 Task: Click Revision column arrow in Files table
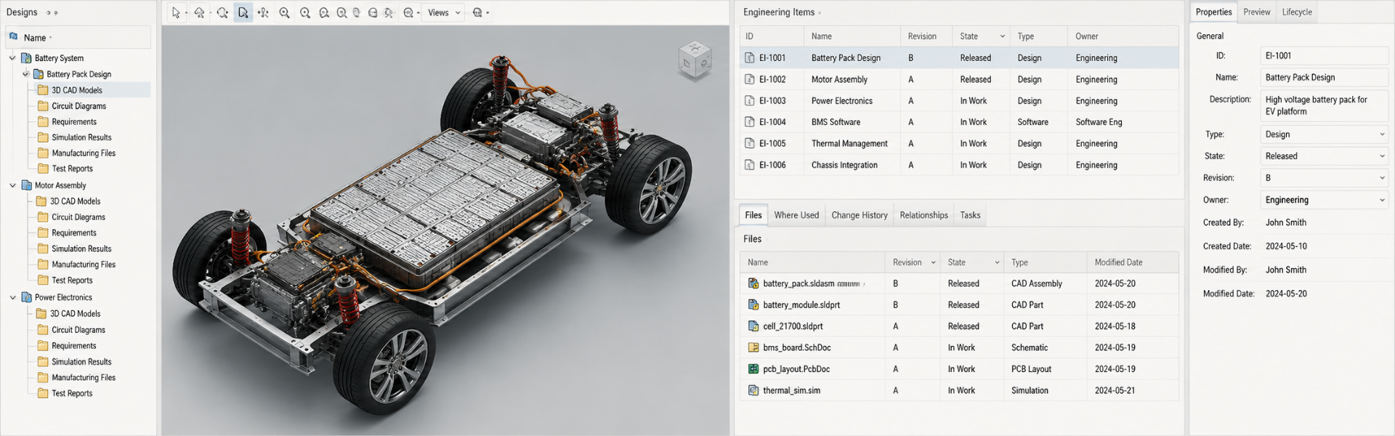coord(933,262)
